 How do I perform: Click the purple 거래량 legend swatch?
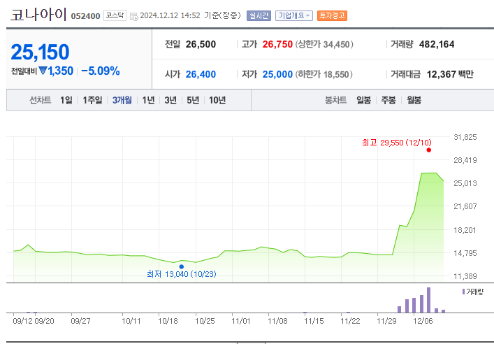463,292
